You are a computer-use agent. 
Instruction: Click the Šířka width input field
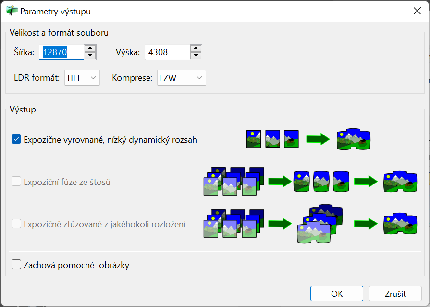tap(62, 52)
